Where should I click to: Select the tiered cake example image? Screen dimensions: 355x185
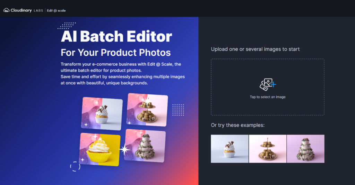click(x=306, y=149)
